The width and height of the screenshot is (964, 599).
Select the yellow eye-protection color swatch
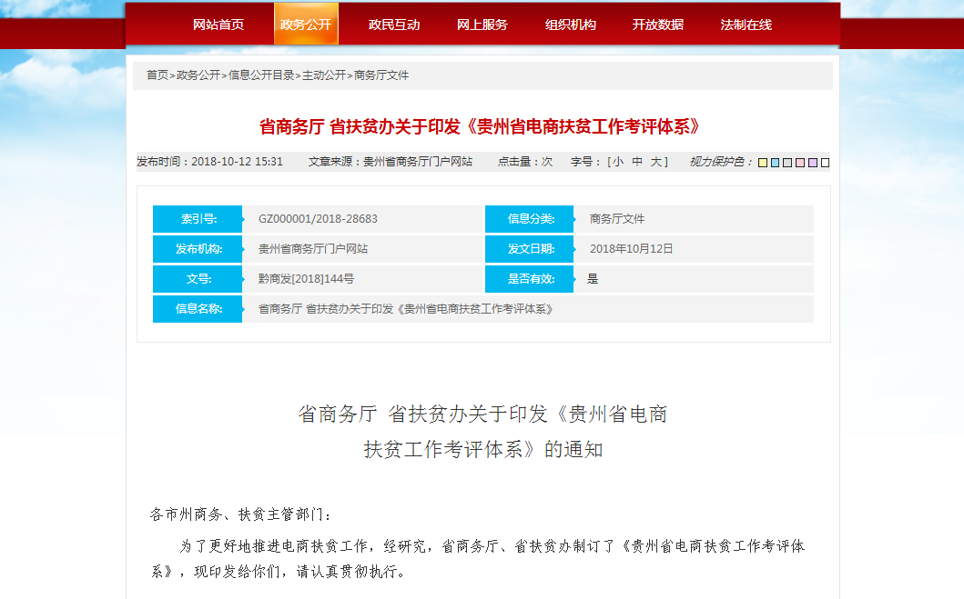coord(763,163)
